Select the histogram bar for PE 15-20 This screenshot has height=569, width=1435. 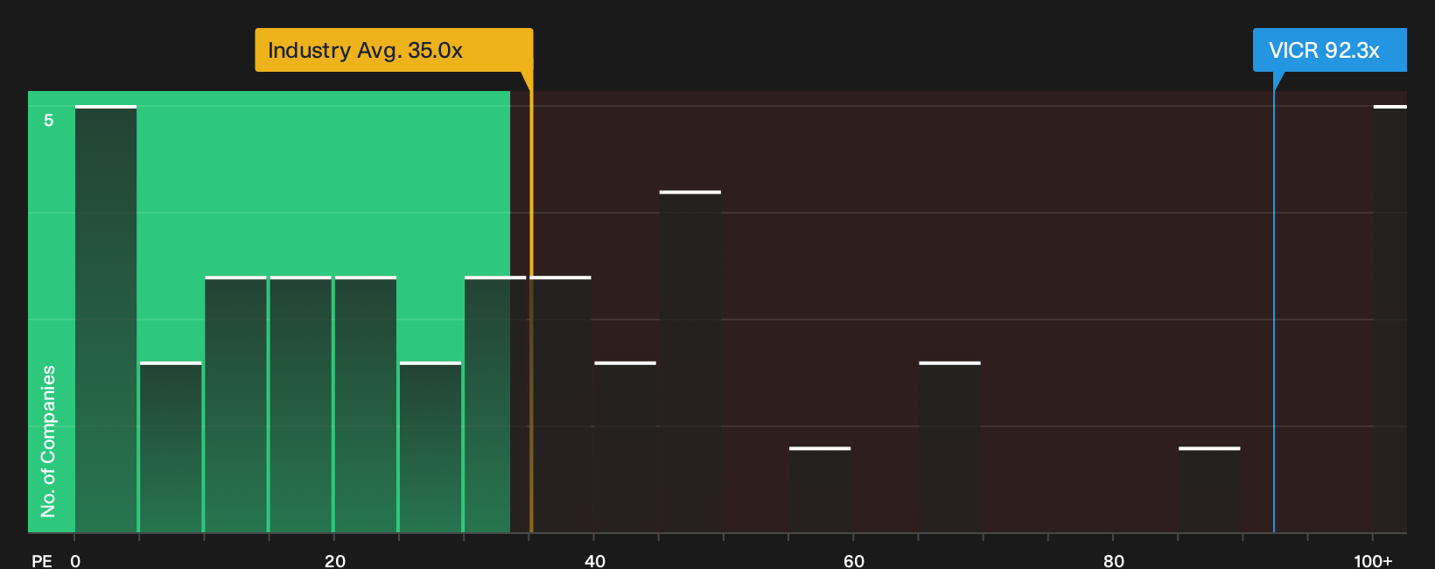300,404
